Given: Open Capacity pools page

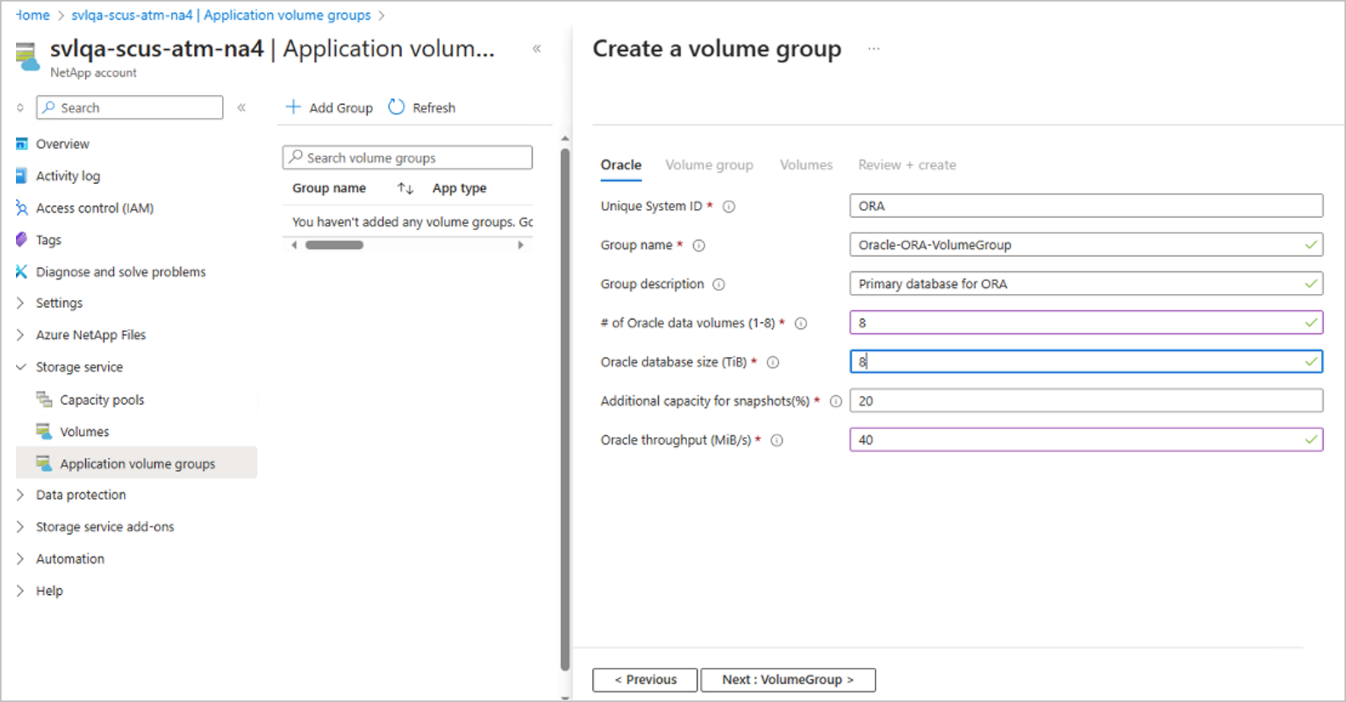Looking at the screenshot, I should pyautogui.click(x=102, y=400).
